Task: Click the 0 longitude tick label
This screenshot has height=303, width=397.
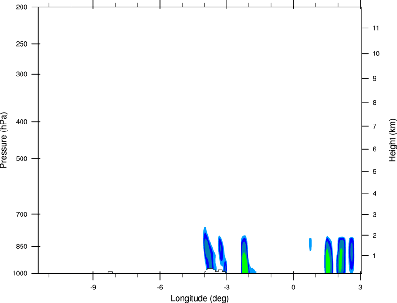Action: click(x=293, y=288)
